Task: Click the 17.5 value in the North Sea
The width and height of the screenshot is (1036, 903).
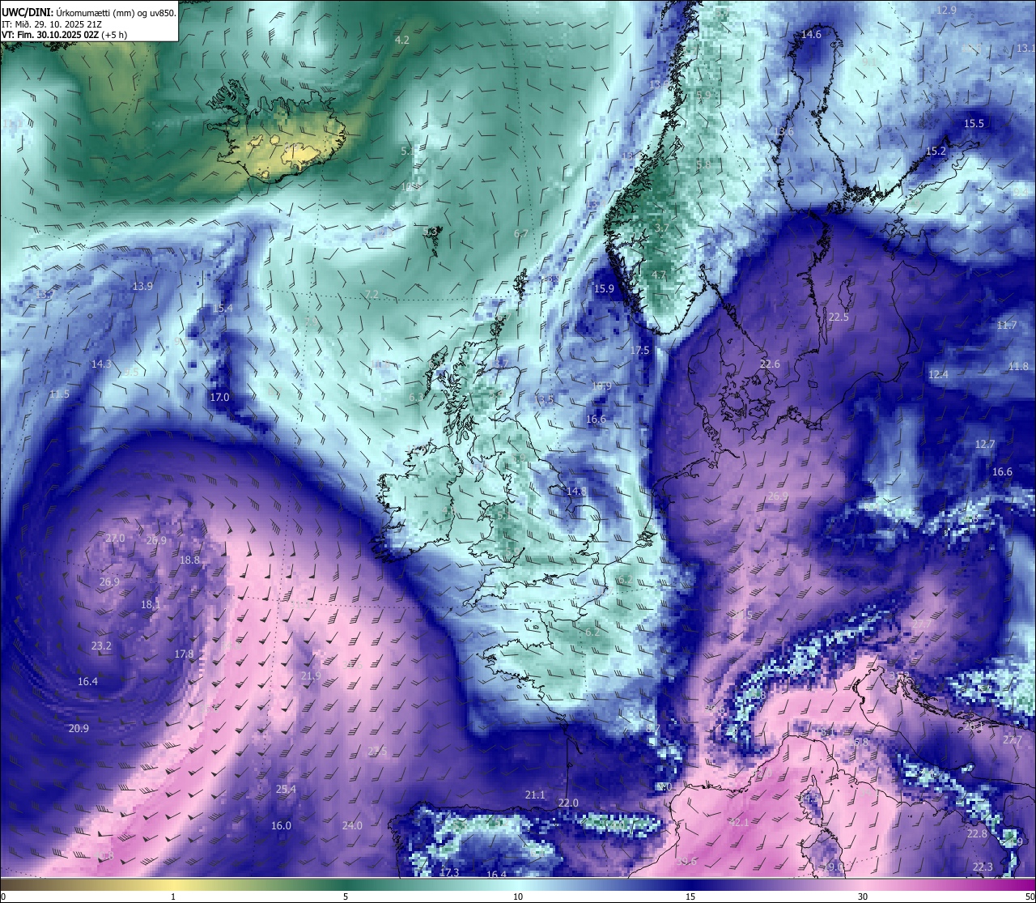Action: [639, 350]
